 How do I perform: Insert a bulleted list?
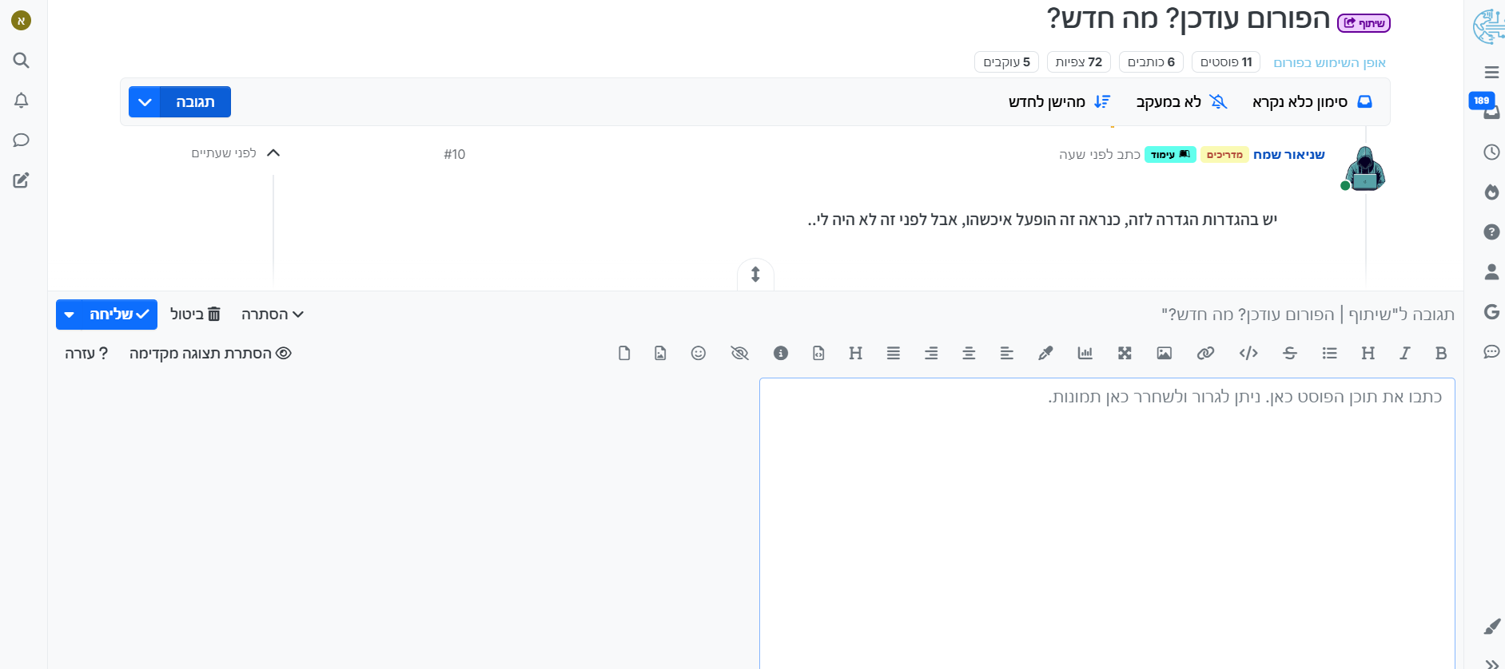coord(1329,353)
